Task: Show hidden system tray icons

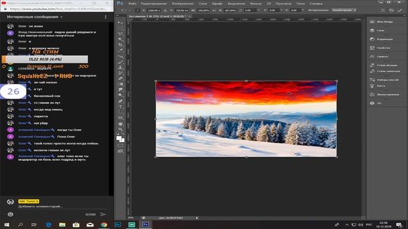Action: pyautogui.click(x=347, y=225)
